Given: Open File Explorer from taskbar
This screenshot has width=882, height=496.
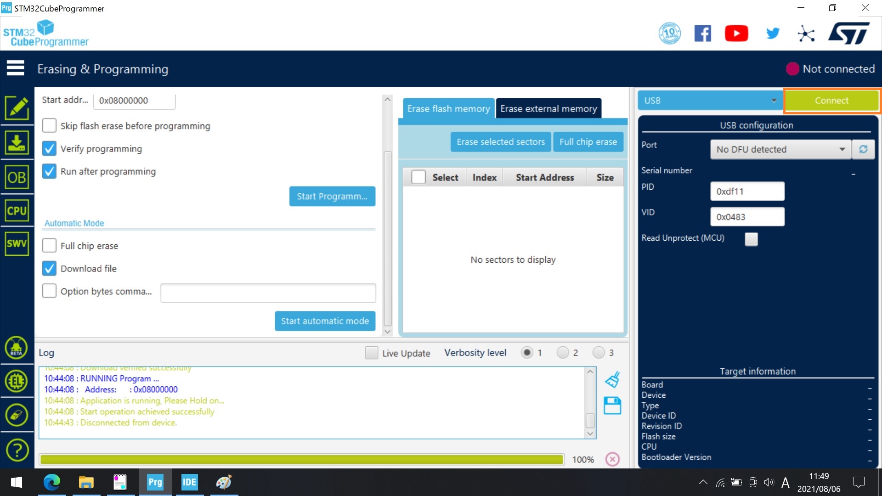Looking at the screenshot, I should tap(86, 482).
